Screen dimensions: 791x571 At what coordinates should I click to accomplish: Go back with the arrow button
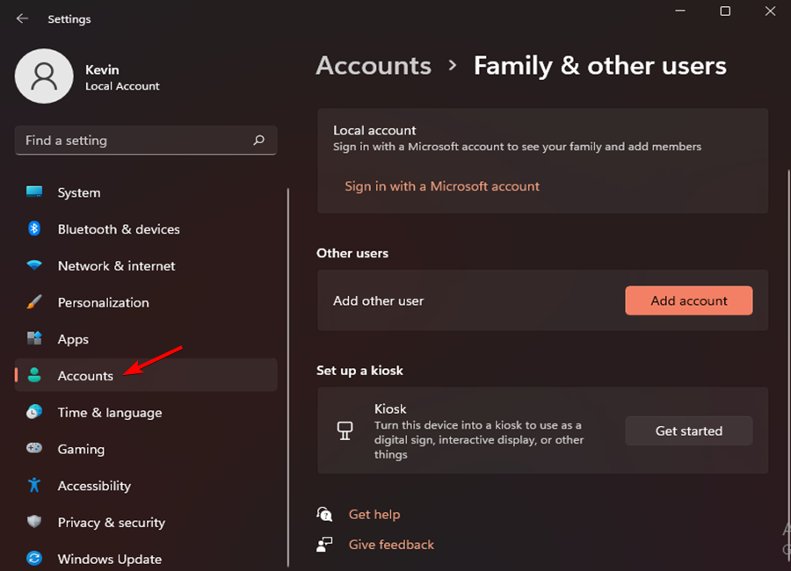(22, 18)
